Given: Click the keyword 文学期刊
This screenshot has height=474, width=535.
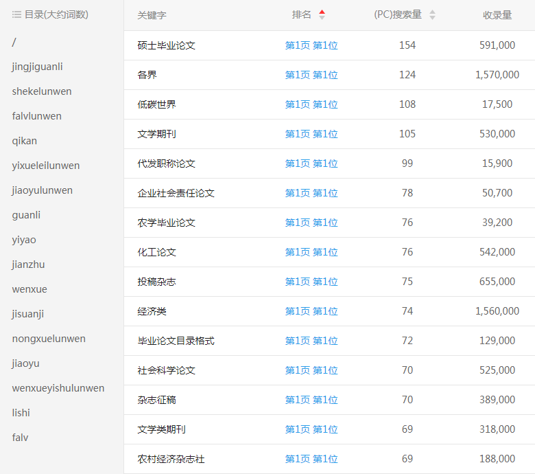Looking at the screenshot, I should tap(156, 134).
